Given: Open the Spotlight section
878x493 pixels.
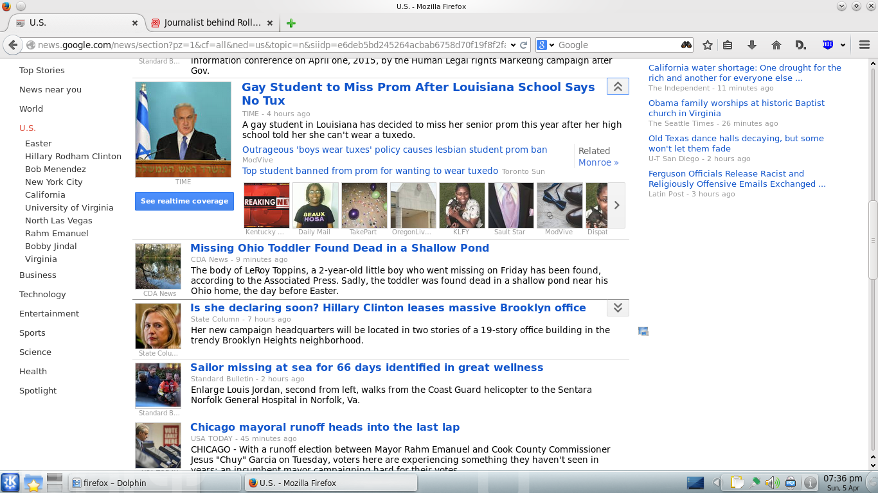Looking at the screenshot, I should click(x=38, y=390).
